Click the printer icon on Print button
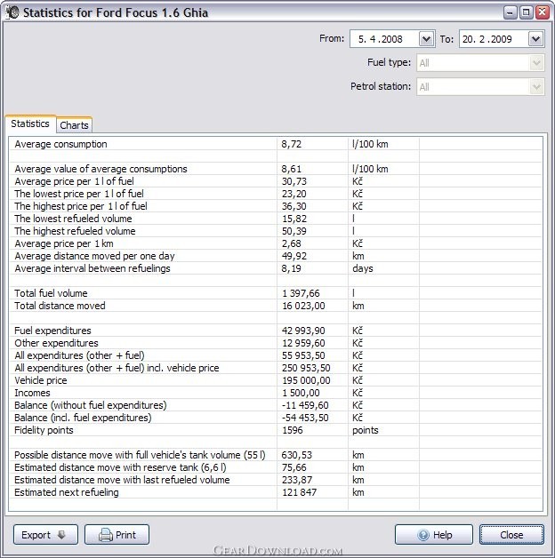The height and width of the screenshot is (558, 555). click(x=106, y=535)
